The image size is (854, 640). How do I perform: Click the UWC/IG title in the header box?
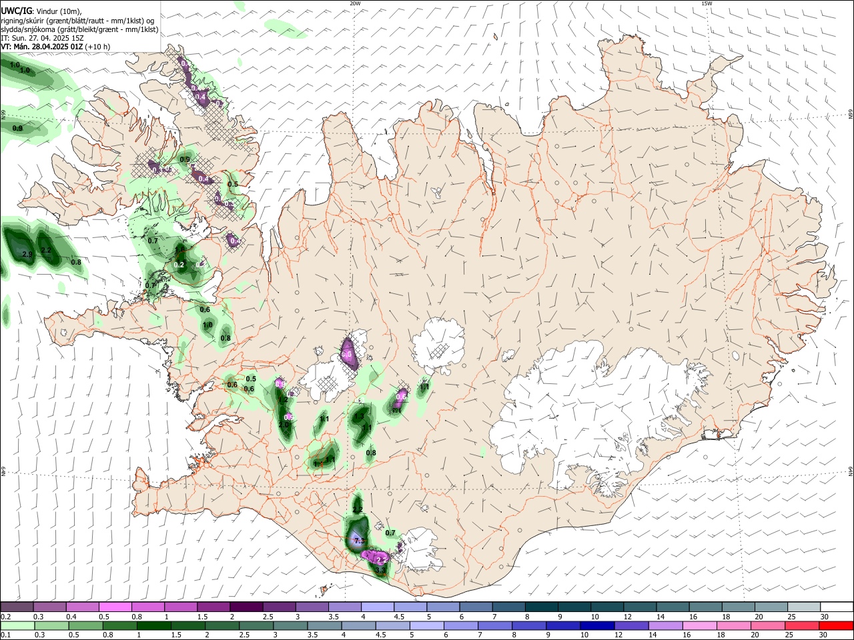pos(15,11)
